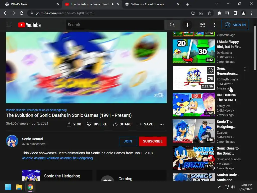Reload the page in Chrome
The height and width of the screenshot is (193, 257).
(x=22, y=13)
